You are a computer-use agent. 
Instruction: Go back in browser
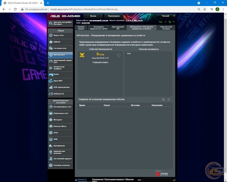point(4,9)
